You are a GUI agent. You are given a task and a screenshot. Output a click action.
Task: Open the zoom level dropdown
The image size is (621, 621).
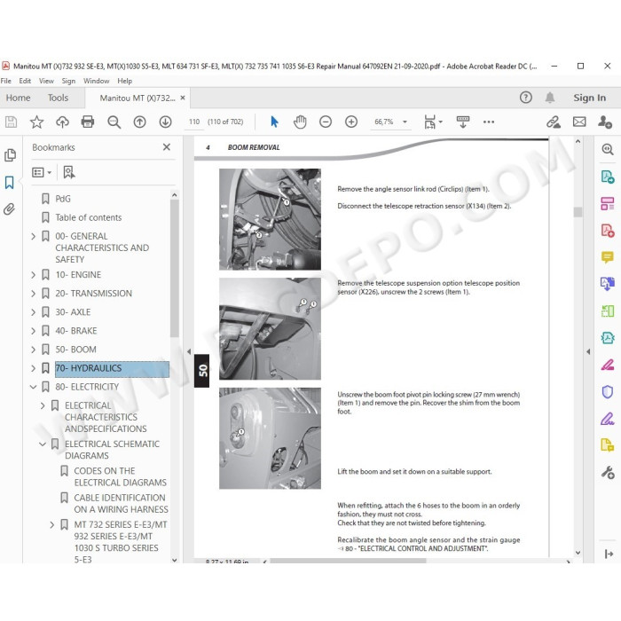[x=405, y=122]
